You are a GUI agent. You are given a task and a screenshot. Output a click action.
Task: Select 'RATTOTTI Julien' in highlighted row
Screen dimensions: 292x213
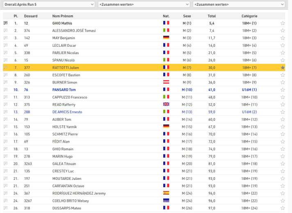66,68
